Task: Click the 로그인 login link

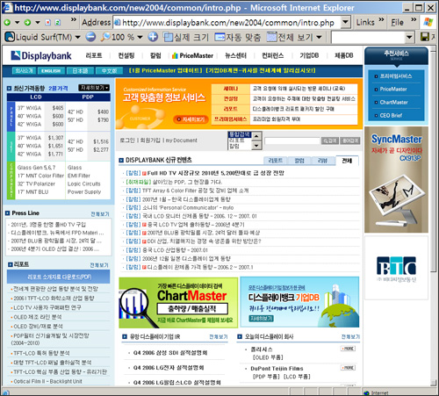Action: (x=127, y=140)
